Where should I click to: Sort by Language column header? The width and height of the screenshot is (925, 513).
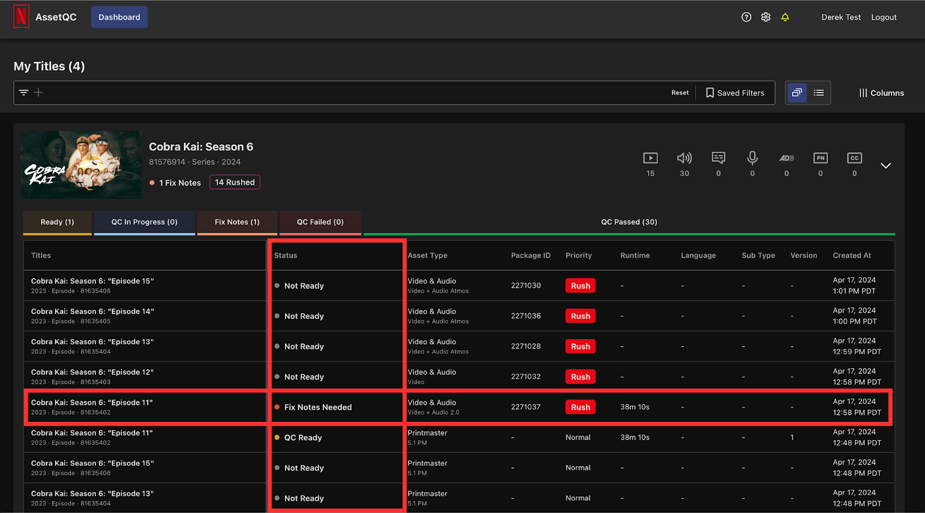tap(698, 255)
